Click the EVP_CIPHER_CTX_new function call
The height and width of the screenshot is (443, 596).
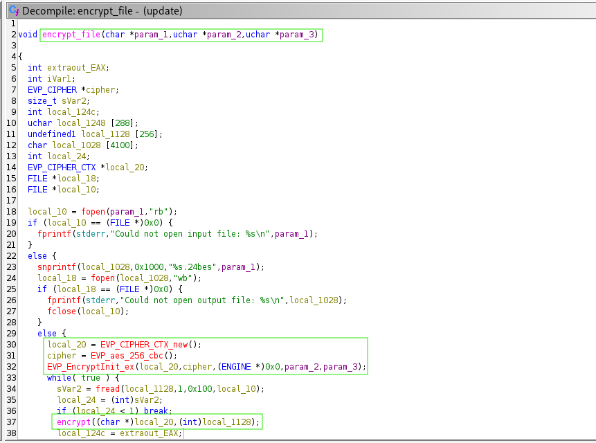coord(144,345)
